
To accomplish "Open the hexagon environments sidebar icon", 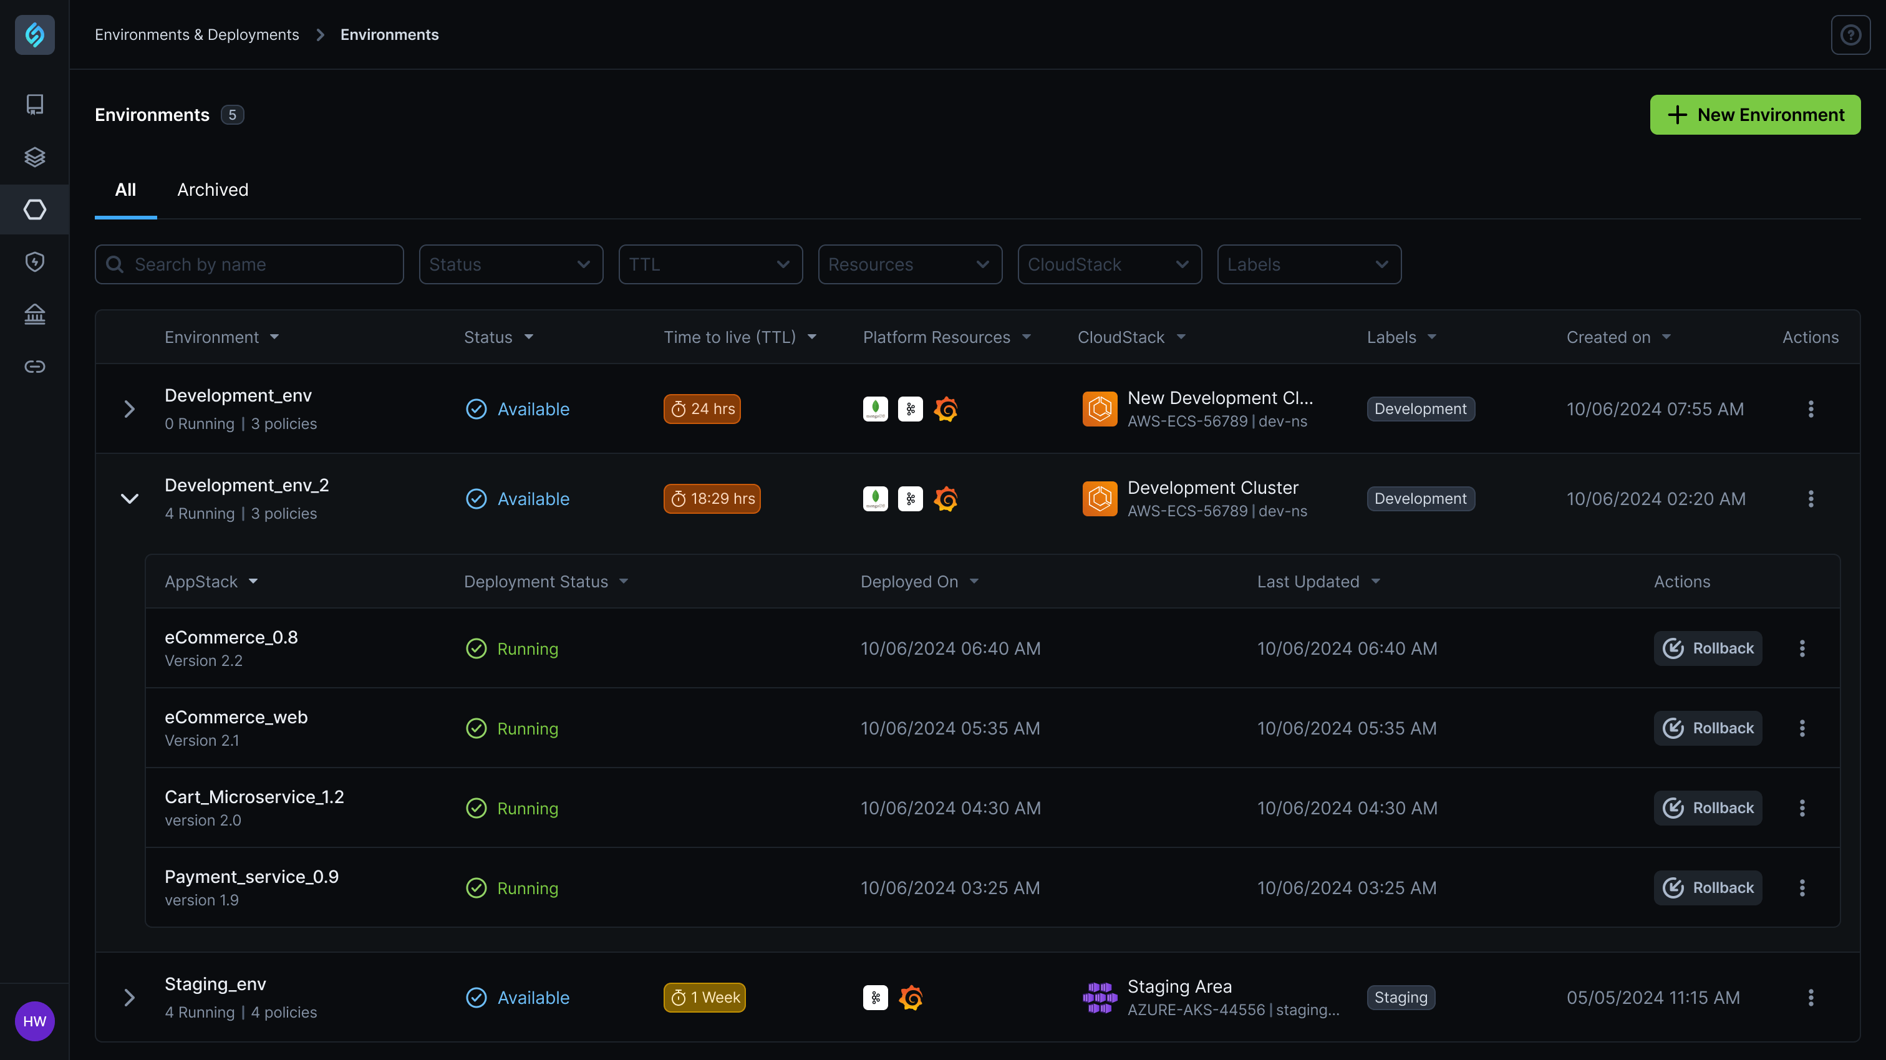I will point(34,210).
